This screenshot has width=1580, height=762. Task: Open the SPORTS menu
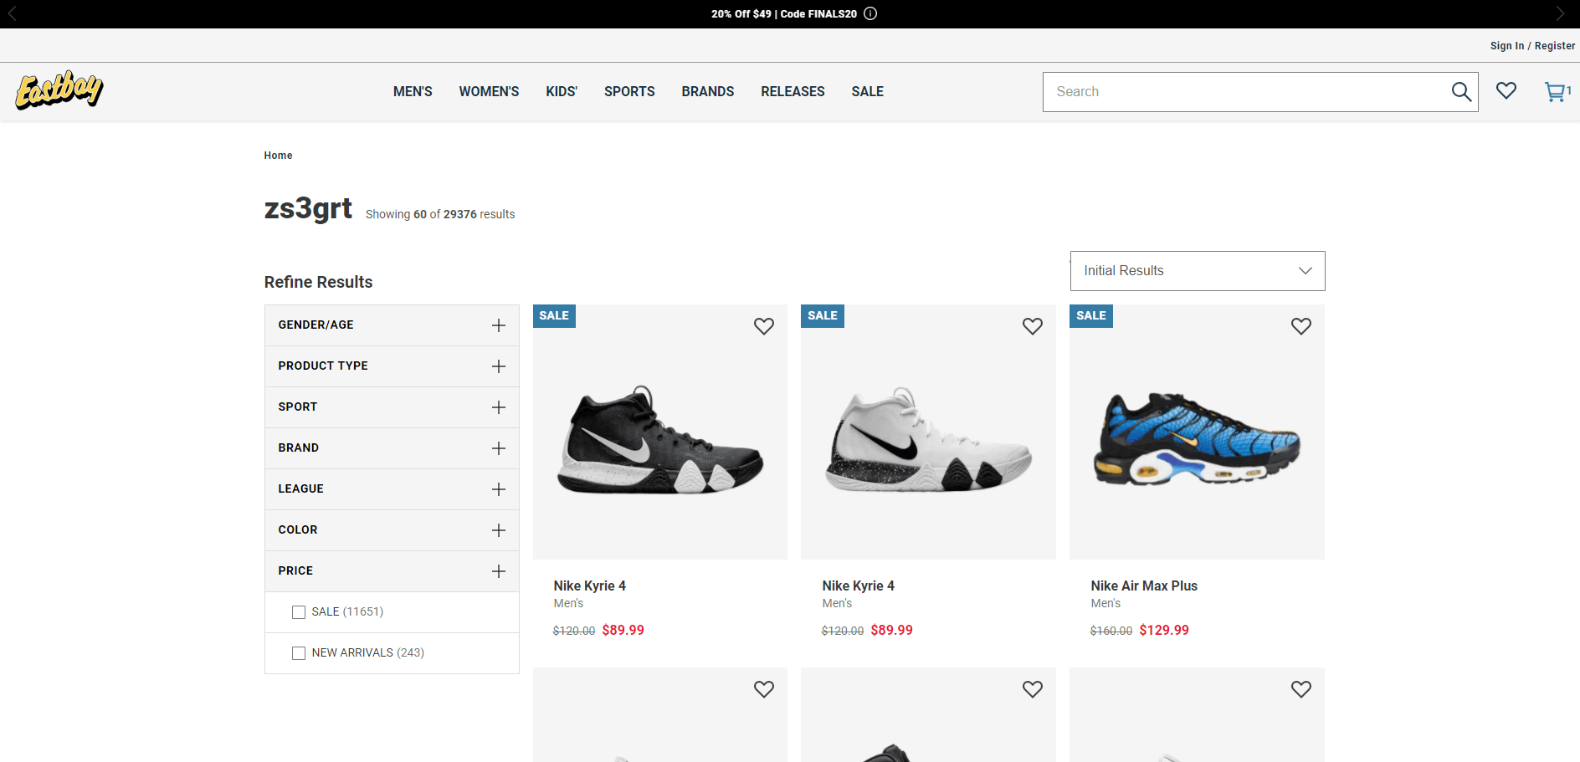point(629,92)
